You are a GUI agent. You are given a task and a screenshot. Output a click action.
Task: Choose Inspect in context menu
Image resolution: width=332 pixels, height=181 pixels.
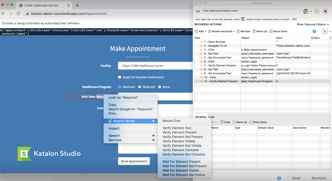(131, 128)
